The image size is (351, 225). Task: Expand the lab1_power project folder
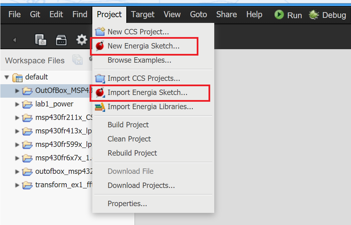coord(17,104)
